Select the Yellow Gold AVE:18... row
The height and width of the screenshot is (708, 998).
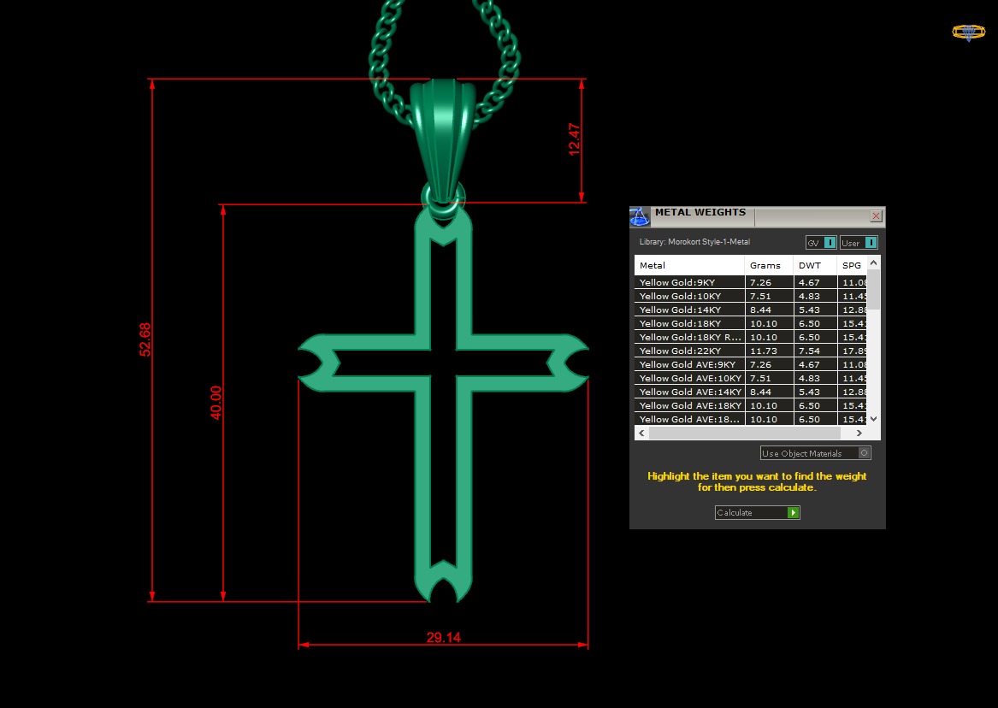coord(751,419)
